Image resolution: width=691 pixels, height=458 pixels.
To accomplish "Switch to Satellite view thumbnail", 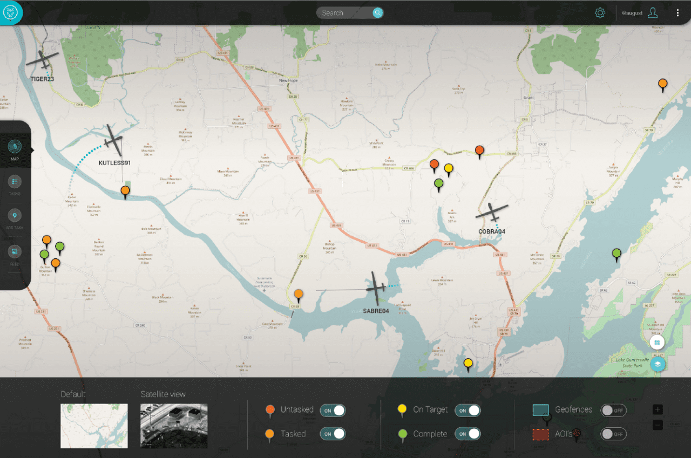I will point(173,426).
